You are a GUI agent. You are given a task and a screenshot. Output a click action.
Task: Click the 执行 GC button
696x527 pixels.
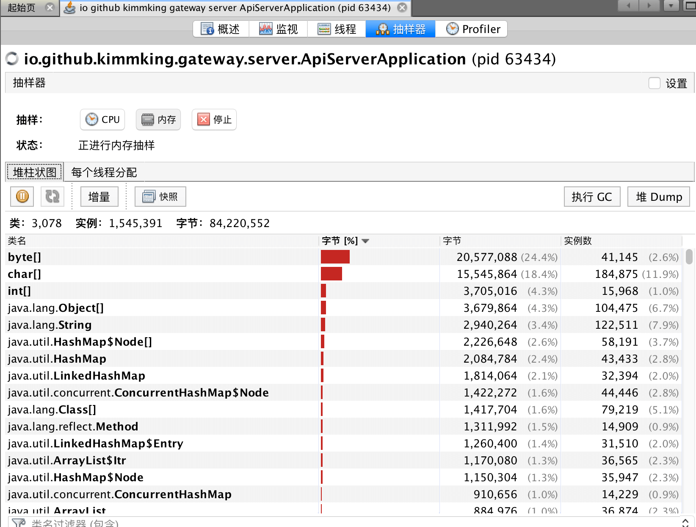click(592, 197)
